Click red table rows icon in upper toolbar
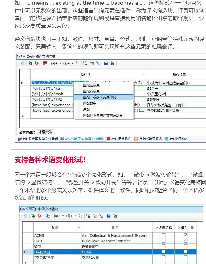 (x=45, y=63)
